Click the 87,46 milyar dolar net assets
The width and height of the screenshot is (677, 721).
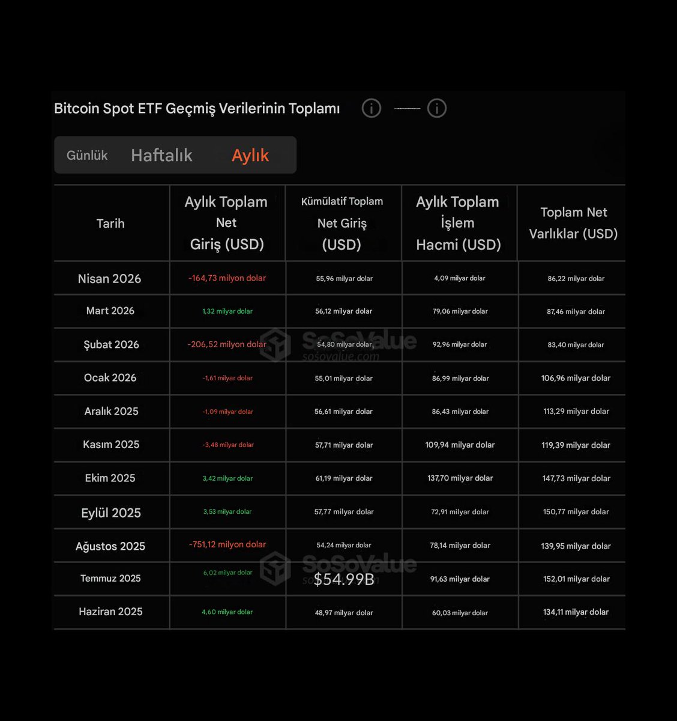click(576, 312)
